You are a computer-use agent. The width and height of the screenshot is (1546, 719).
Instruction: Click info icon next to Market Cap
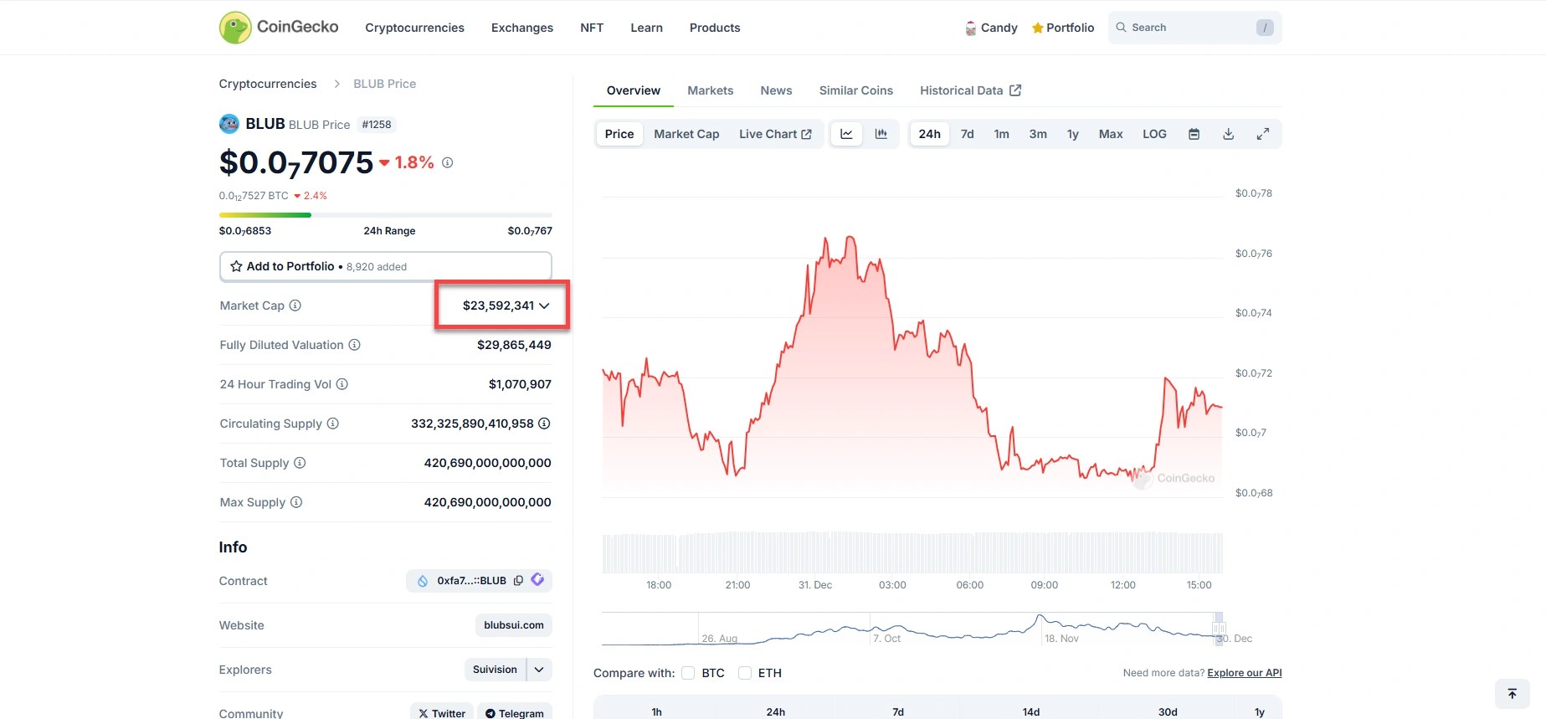point(295,306)
